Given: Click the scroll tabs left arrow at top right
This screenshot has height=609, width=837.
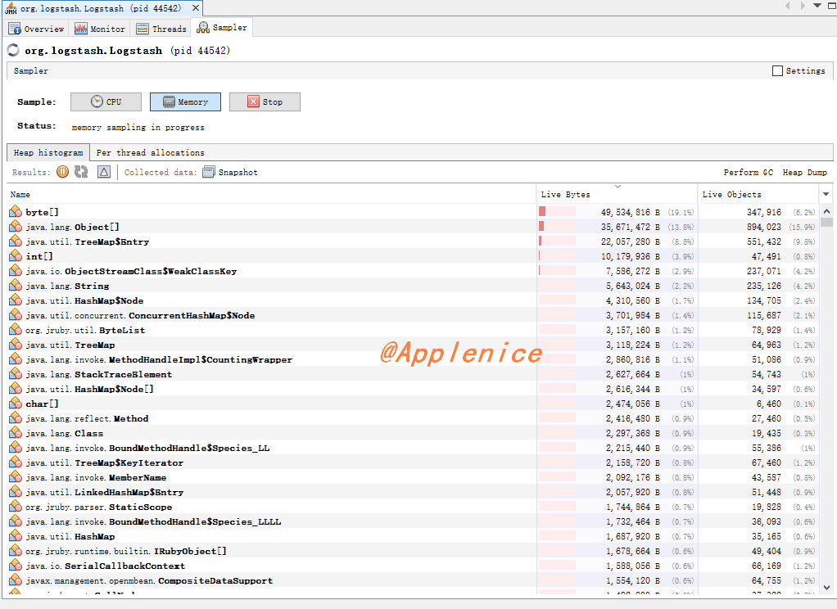Looking at the screenshot, I should click(x=788, y=6).
